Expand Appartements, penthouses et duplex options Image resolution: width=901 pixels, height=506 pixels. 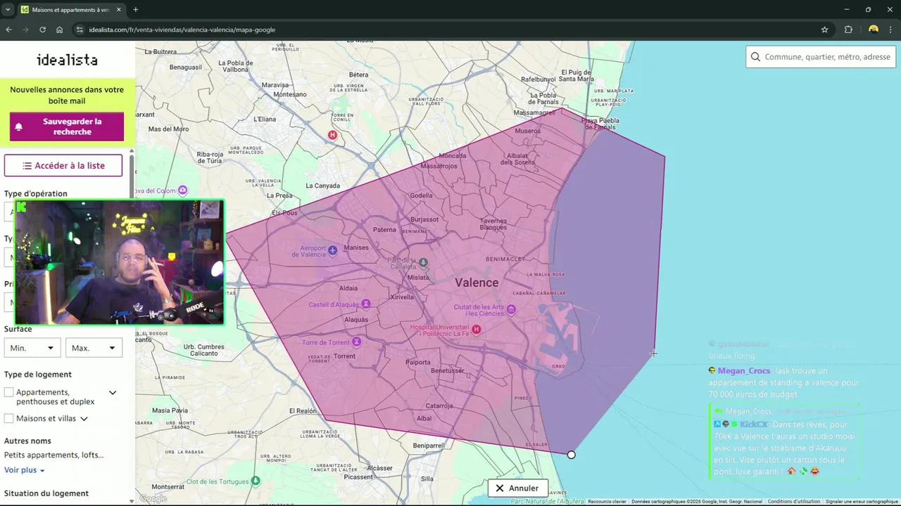tap(113, 393)
